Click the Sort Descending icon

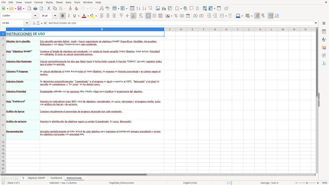pyautogui.click(x=144, y=8)
